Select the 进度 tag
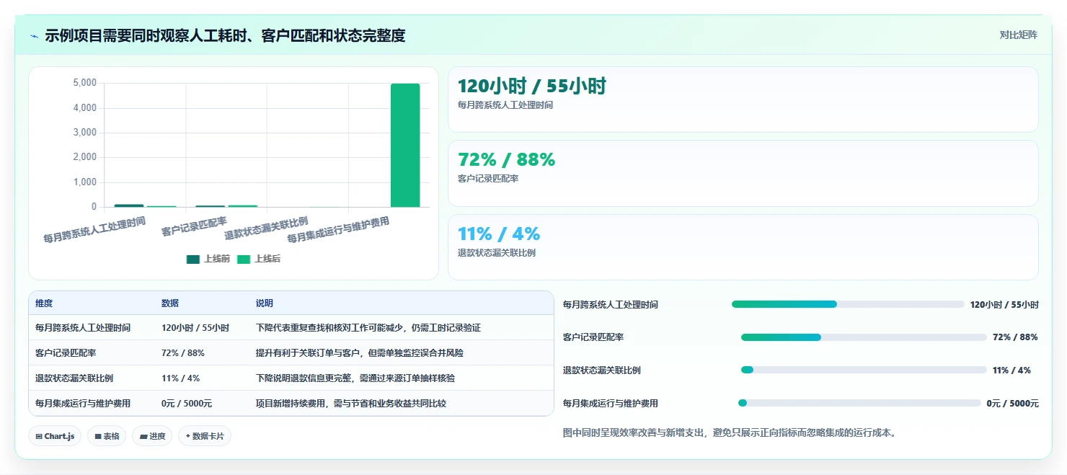 click(x=152, y=436)
